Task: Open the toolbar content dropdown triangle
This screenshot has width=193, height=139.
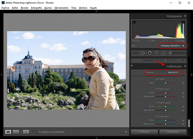Action: point(126,132)
